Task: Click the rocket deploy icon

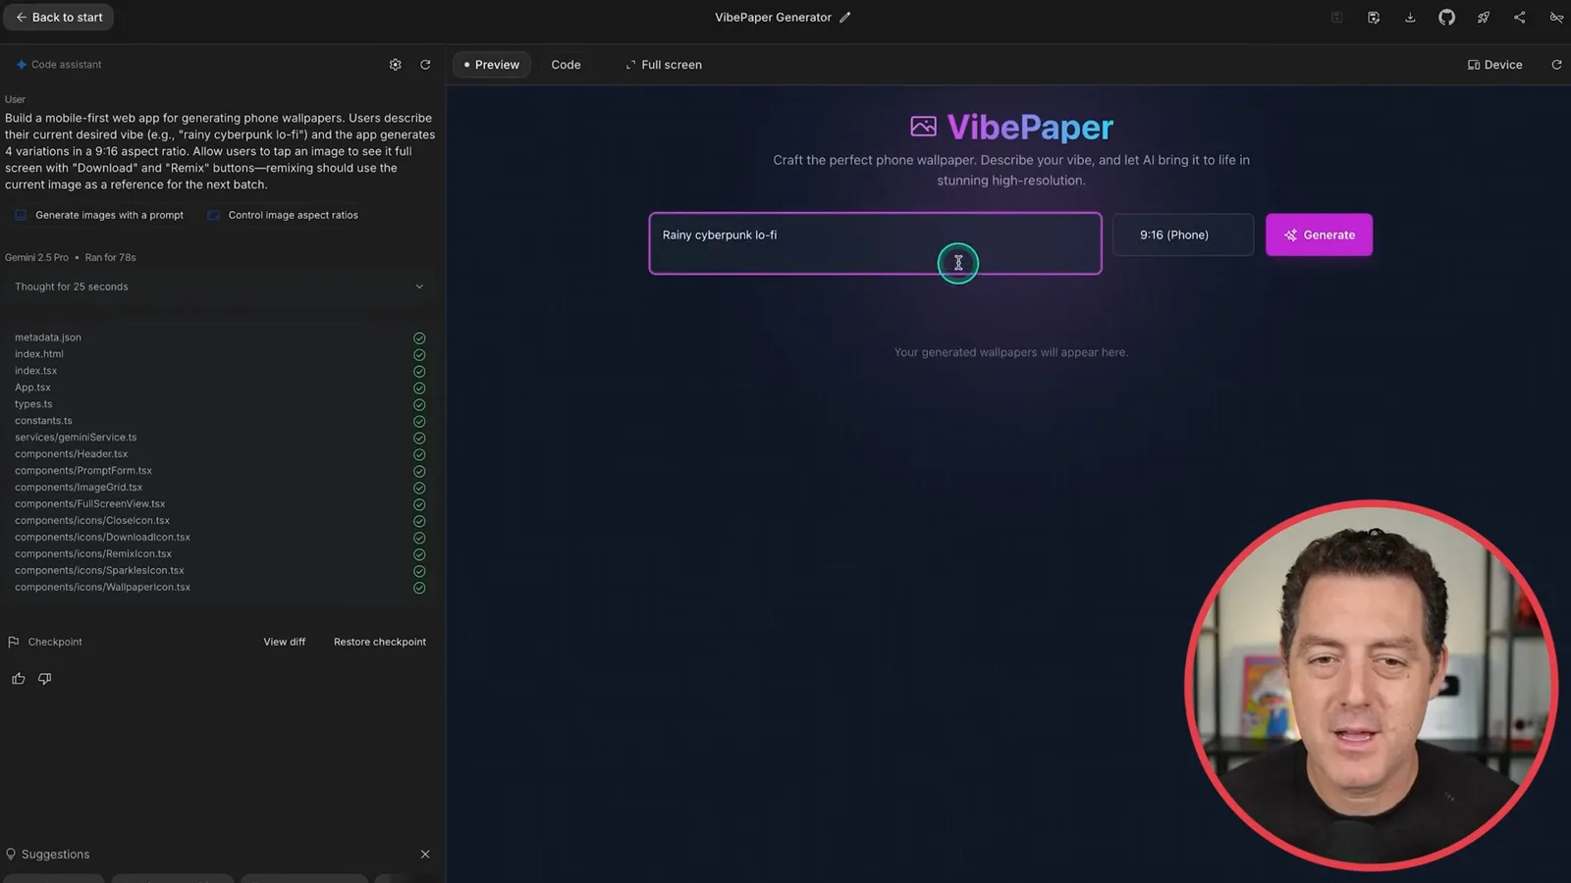Action: (1484, 17)
